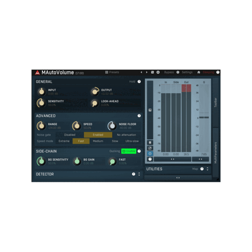This screenshot has height=252, width=252.
Task: Click the Sleeping status label
Action: pos(208,72)
